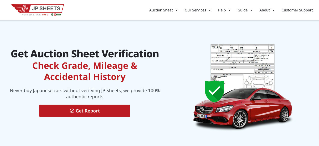The image size is (319, 146).
Task: Expand the Our Services dropdown chevron
Action: click(x=210, y=10)
